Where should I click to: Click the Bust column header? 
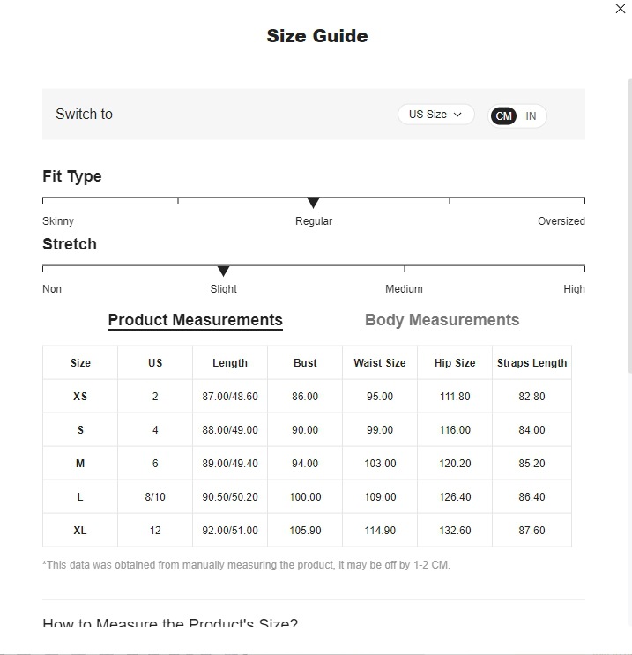click(x=305, y=363)
